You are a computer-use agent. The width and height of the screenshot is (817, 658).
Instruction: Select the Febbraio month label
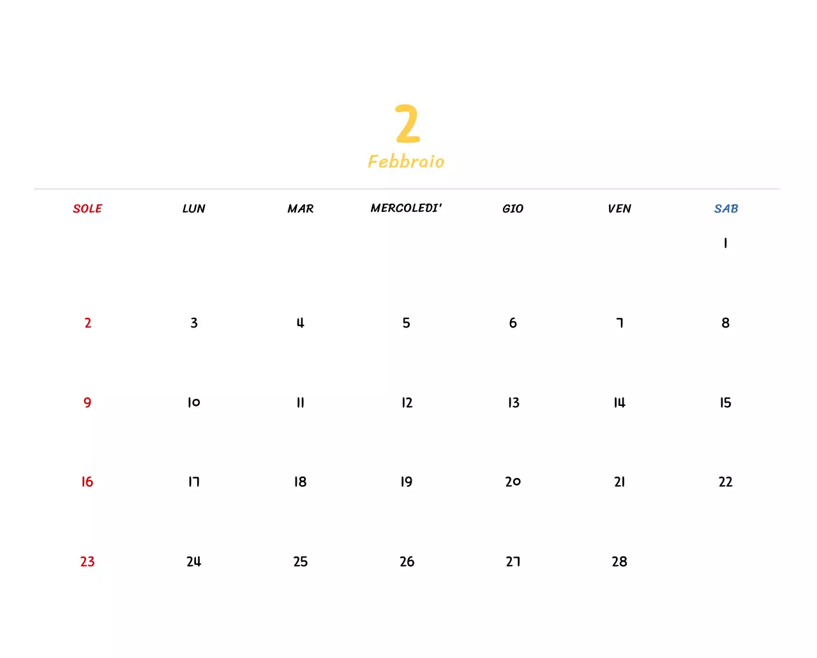pos(407,161)
